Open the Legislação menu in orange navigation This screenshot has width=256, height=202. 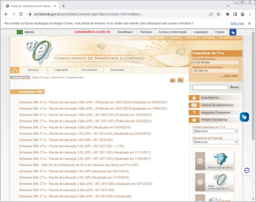click(61, 70)
